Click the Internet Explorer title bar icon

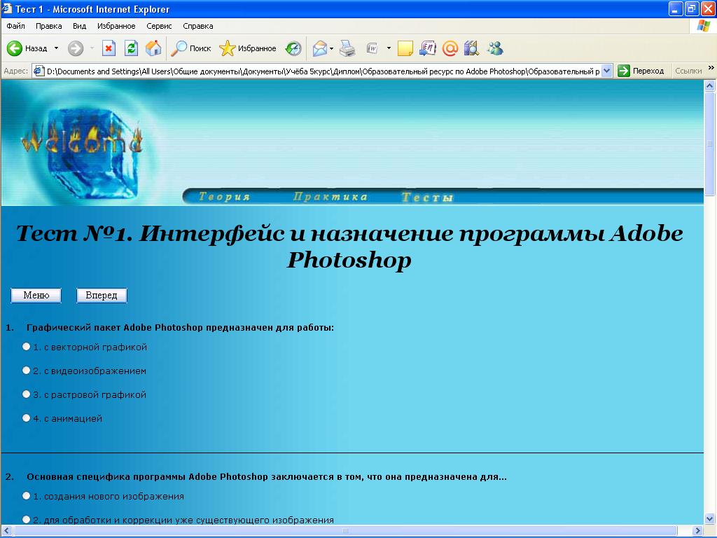click(x=7, y=8)
